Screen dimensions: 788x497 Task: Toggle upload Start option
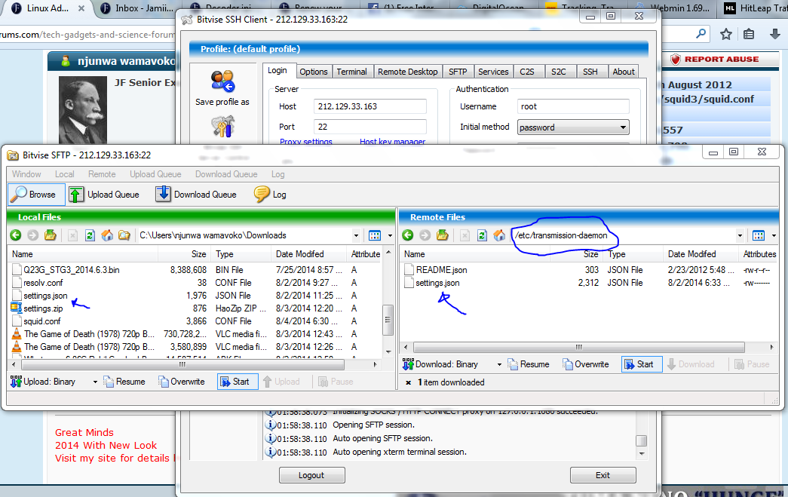238,382
